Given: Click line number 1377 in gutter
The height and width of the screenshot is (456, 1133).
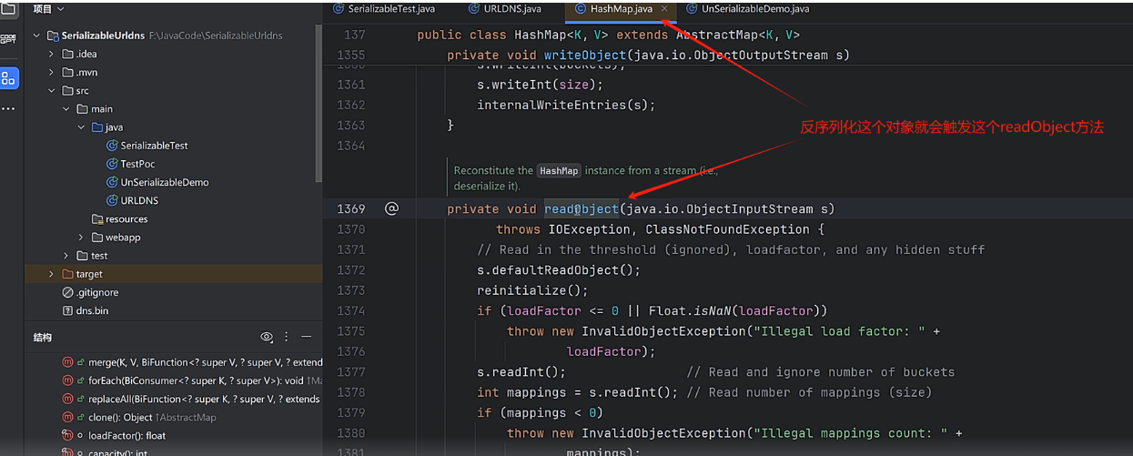Looking at the screenshot, I should click(x=350, y=372).
